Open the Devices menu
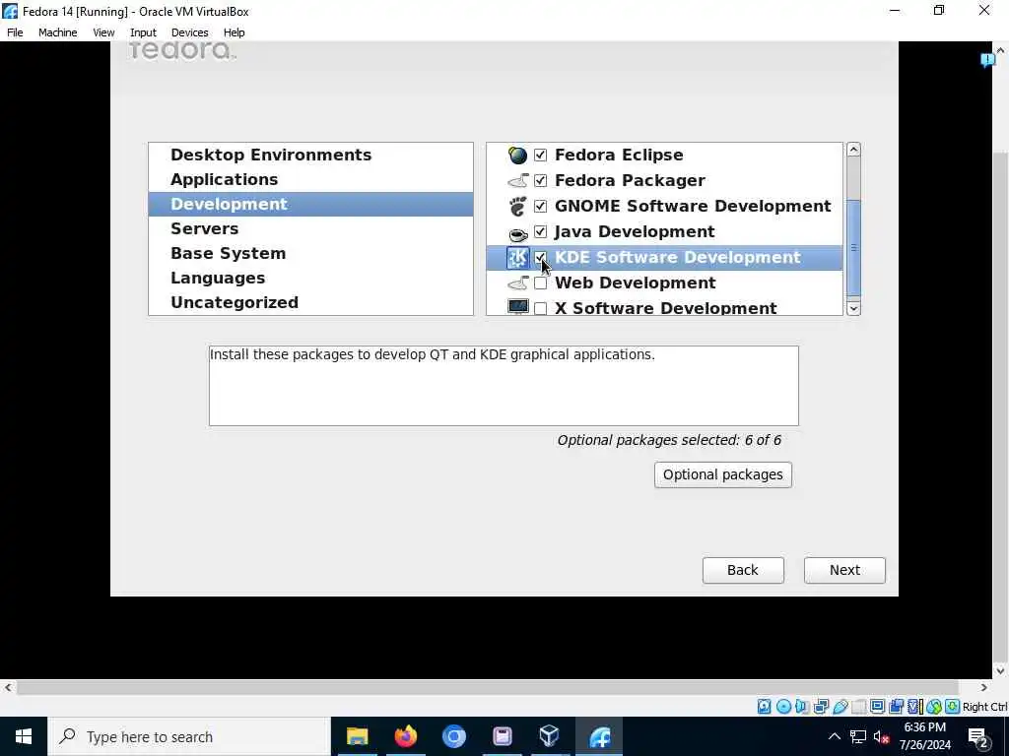Screen dimensions: 1009x756 pyautogui.click(x=190, y=32)
